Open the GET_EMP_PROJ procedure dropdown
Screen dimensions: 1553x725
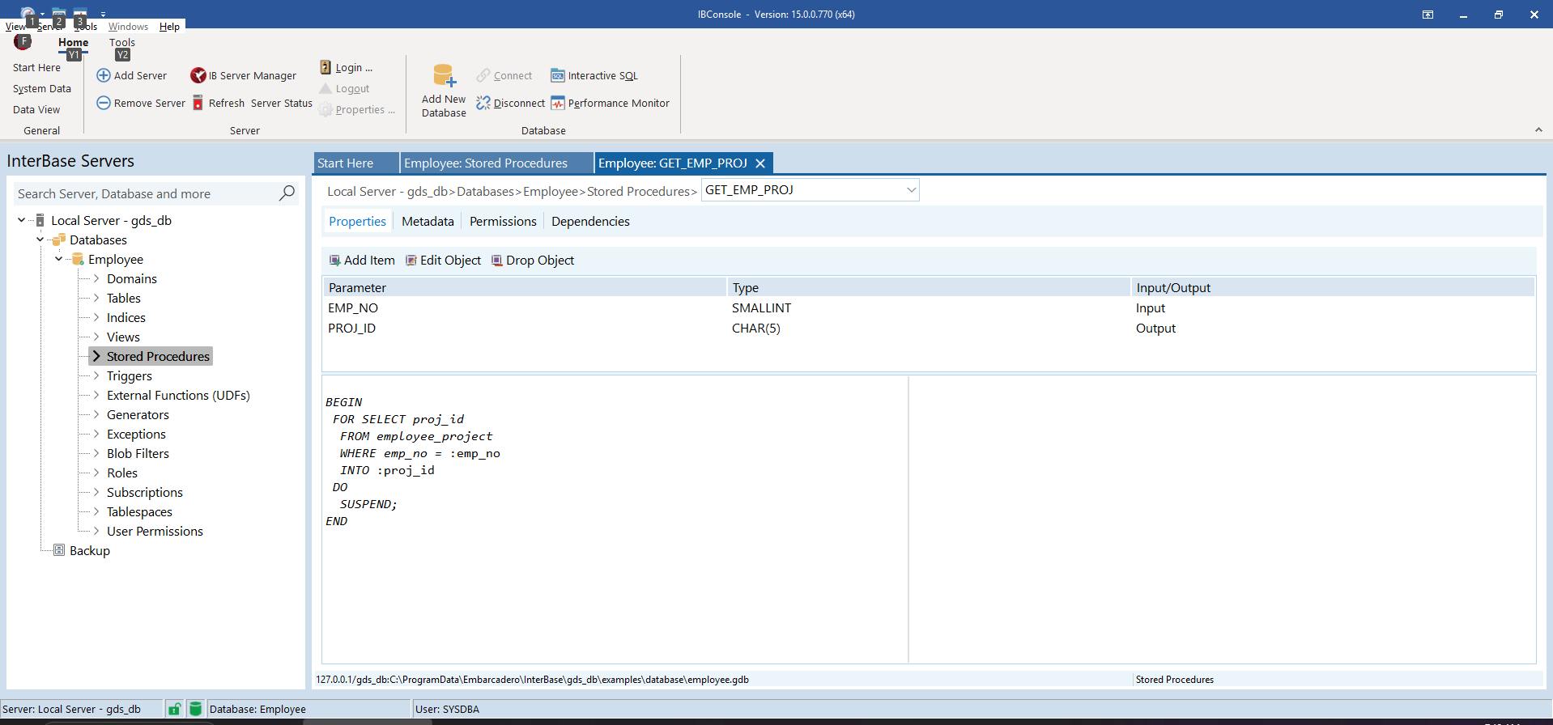click(911, 190)
